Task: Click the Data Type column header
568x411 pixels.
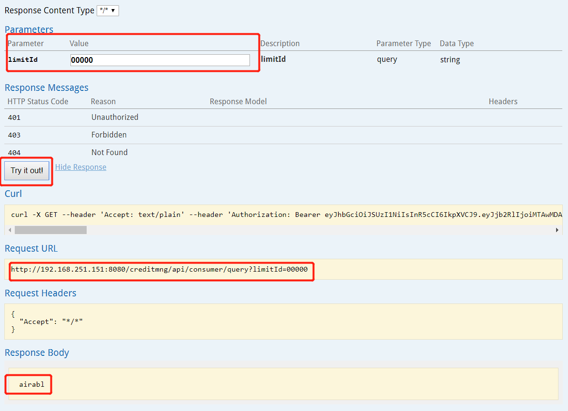Action: pos(456,43)
